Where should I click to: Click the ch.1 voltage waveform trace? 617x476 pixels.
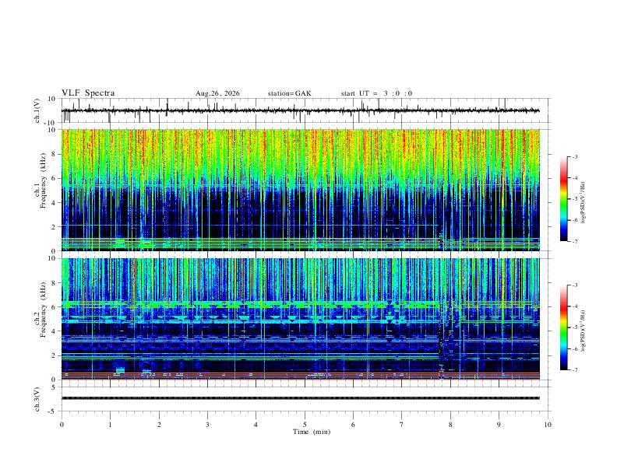pyautogui.click(x=300, y=110)
